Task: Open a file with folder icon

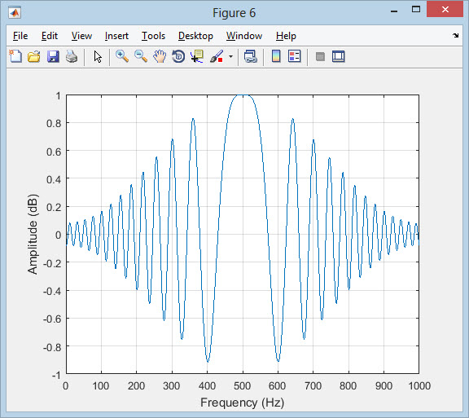Action: (x=34, y=56)
